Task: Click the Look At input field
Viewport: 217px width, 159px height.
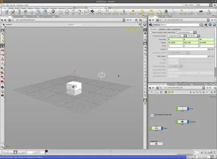Action: tap(188, 49)
